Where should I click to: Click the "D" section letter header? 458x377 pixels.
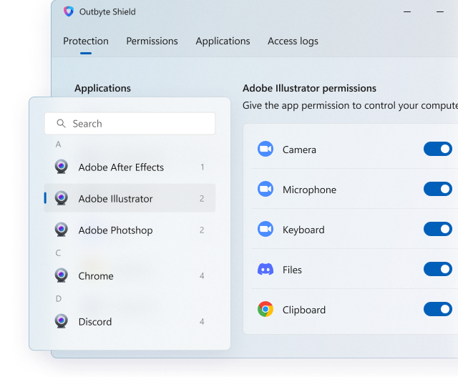pyautogui.click(x=59, y=298)
